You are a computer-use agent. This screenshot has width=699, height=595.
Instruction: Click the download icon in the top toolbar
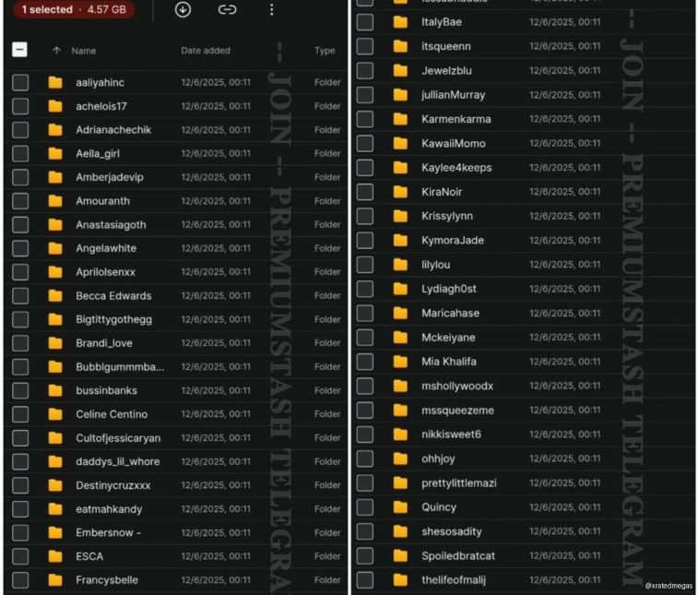183,10
